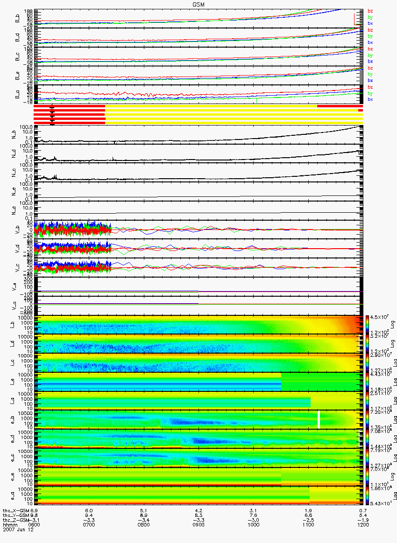Click the red top status bar segment on the right

(x=340, y=106)
